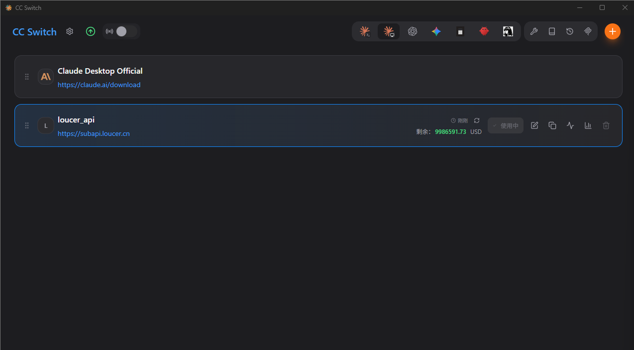Open usage bar chart for loucer_api

coord(588,125)
